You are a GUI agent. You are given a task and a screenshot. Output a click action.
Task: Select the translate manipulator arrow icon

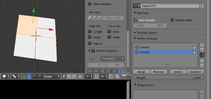point(29,76)
